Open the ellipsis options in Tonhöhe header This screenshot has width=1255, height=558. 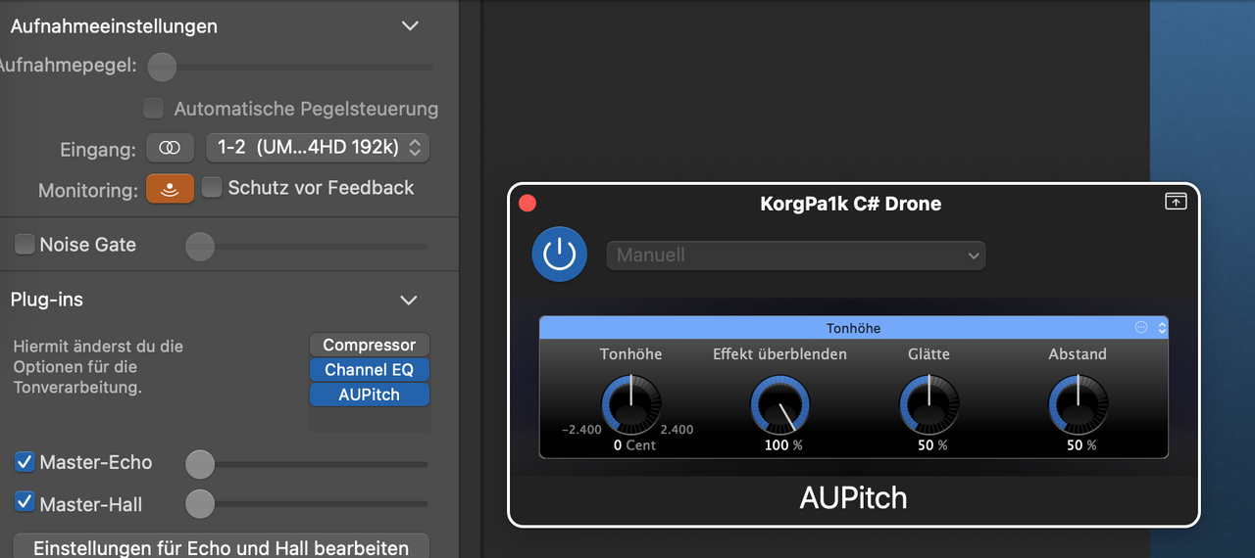click(x=1141, y=328)
